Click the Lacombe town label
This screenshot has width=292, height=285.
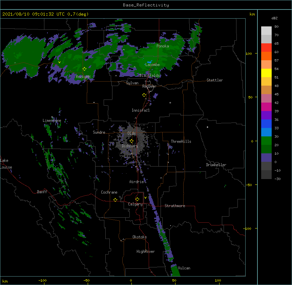tap(152, 65)
